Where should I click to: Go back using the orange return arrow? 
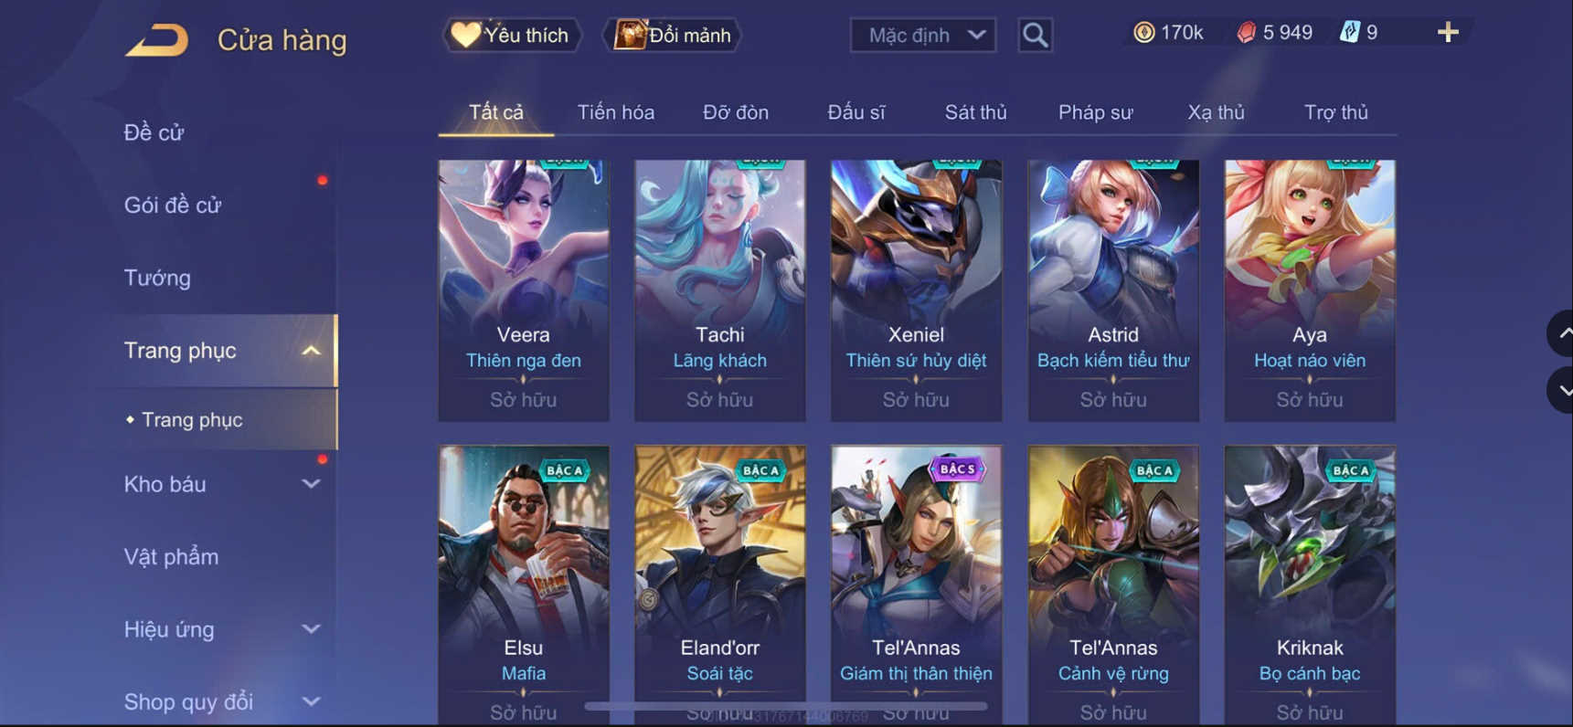point(156,40)
